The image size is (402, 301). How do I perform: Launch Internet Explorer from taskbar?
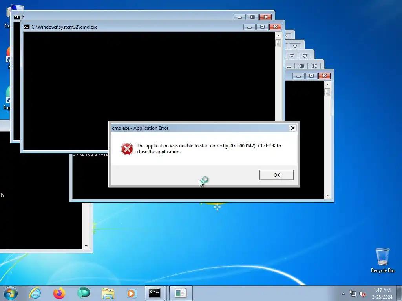[35, 293]
